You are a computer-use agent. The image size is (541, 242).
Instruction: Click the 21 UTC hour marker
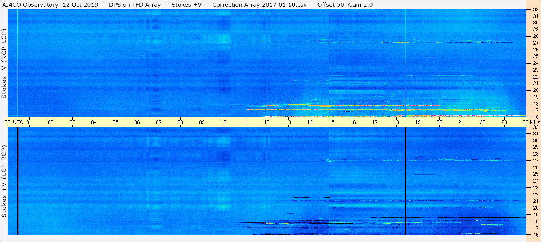pos(461,122)
